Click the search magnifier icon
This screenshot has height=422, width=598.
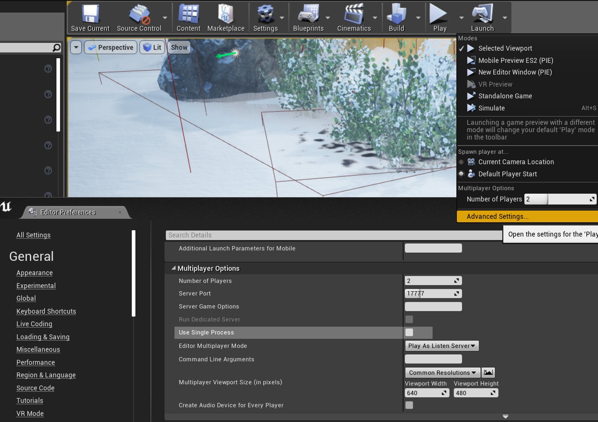pos(56,47)
